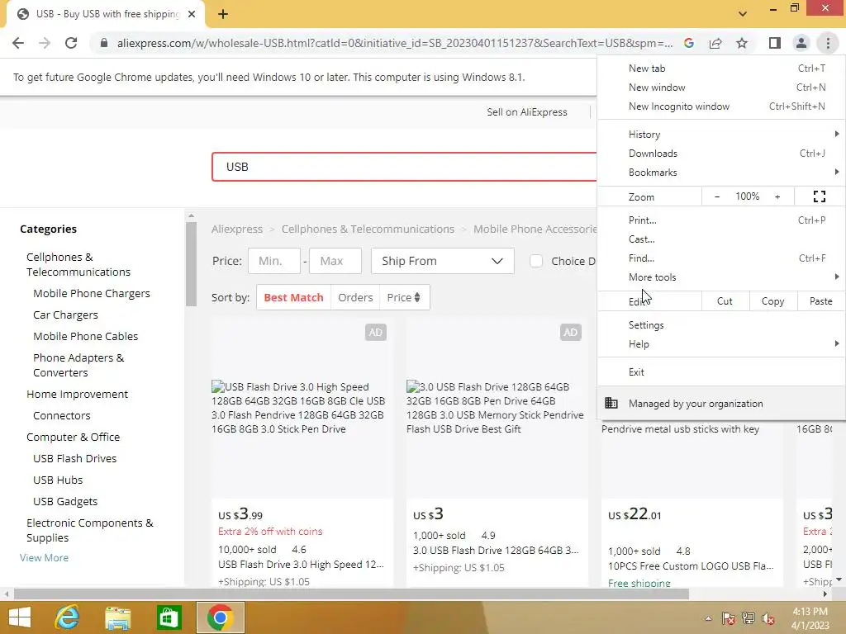Click the padlock site info icon
The width and height of the screenshot is (846, 634).
pyautogui.click(x=104, y=43)
